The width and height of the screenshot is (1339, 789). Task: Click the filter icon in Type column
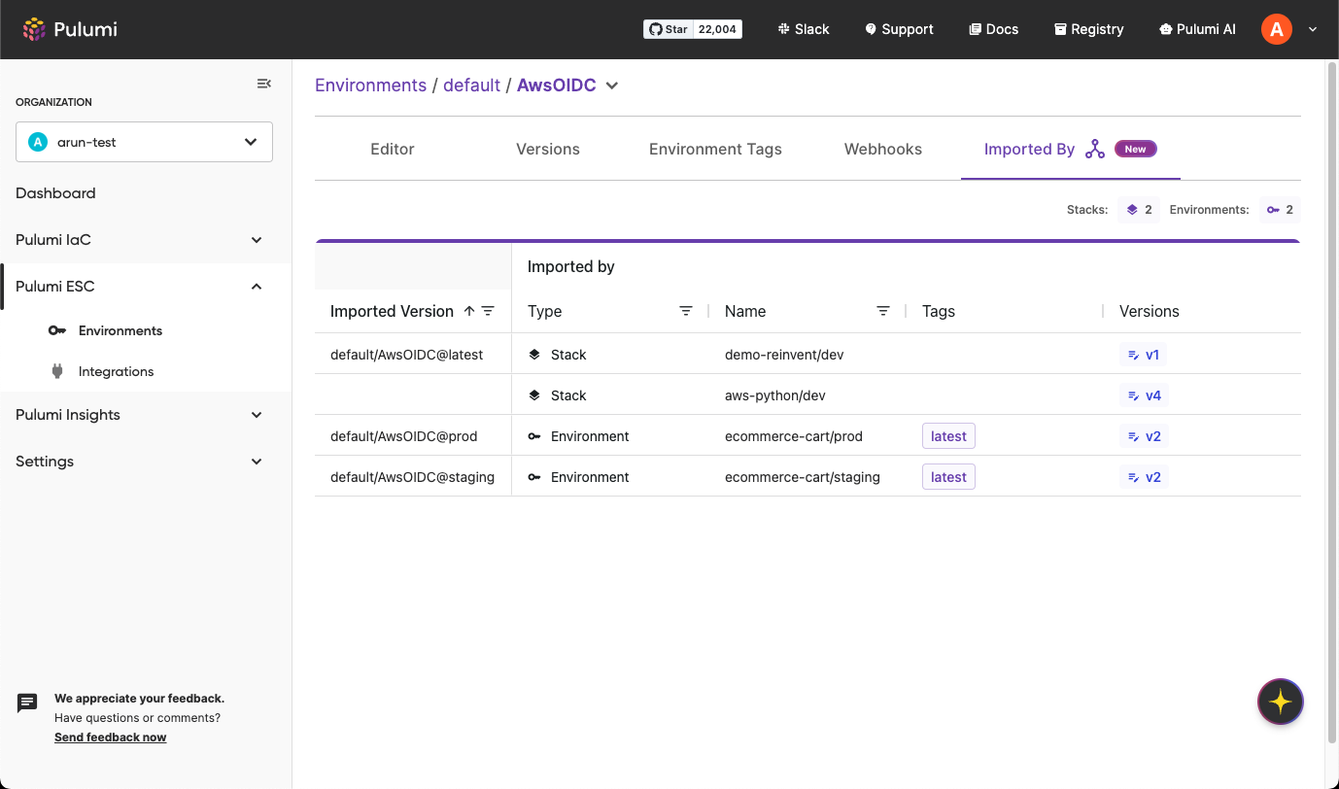click(686, 311)
